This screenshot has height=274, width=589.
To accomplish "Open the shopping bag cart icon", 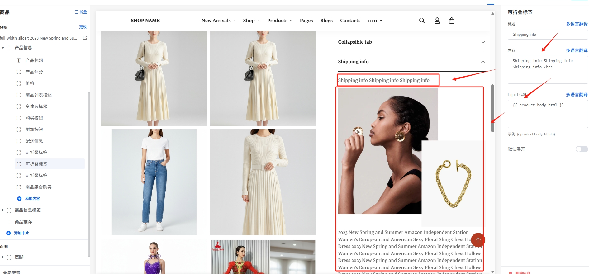I will tap(451, 21).
